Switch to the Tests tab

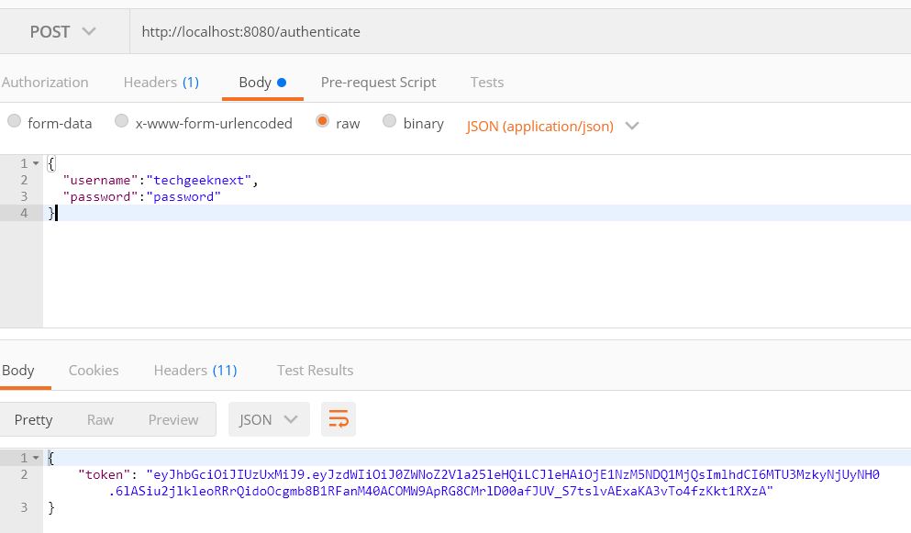point(487,83)
